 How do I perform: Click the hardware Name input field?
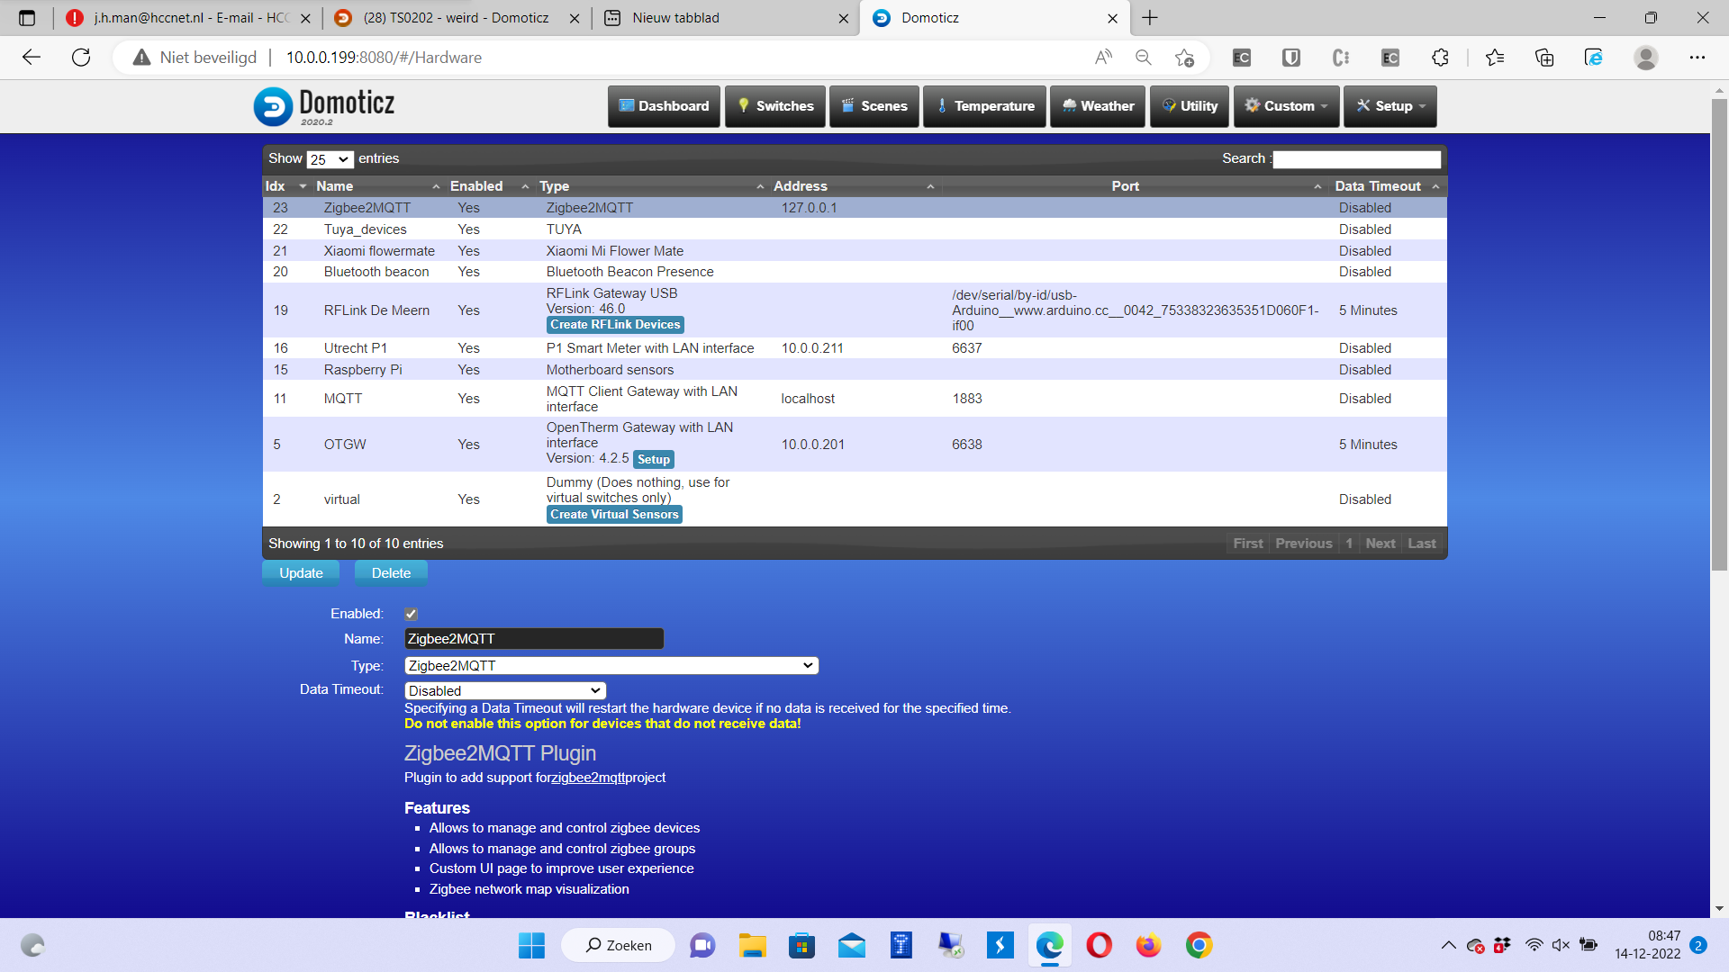(534, 639)
